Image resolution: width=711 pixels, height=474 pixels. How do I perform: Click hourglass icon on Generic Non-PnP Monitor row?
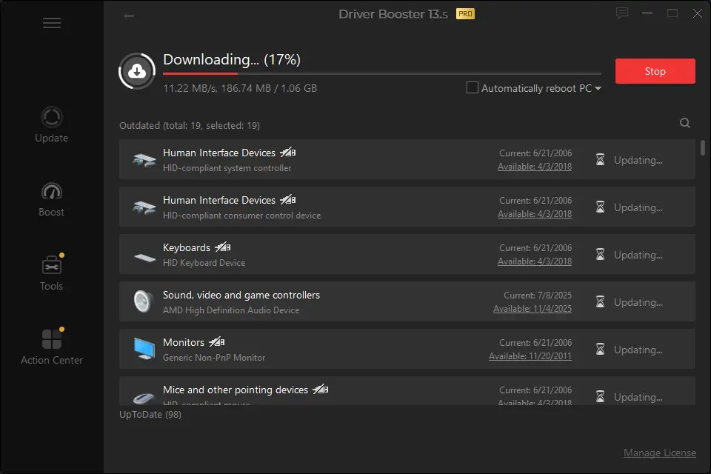[x=600, y=350]
